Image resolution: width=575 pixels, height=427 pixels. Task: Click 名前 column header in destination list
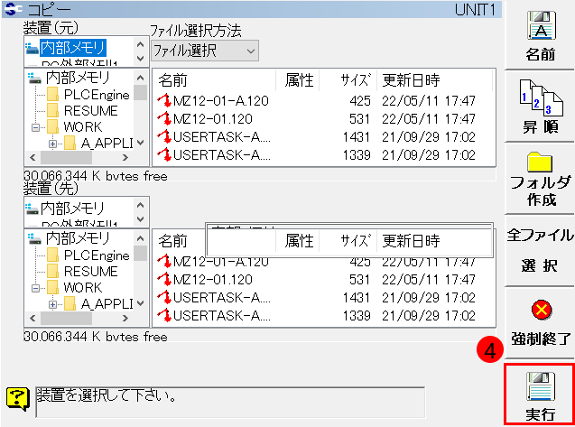coord(172,241)
